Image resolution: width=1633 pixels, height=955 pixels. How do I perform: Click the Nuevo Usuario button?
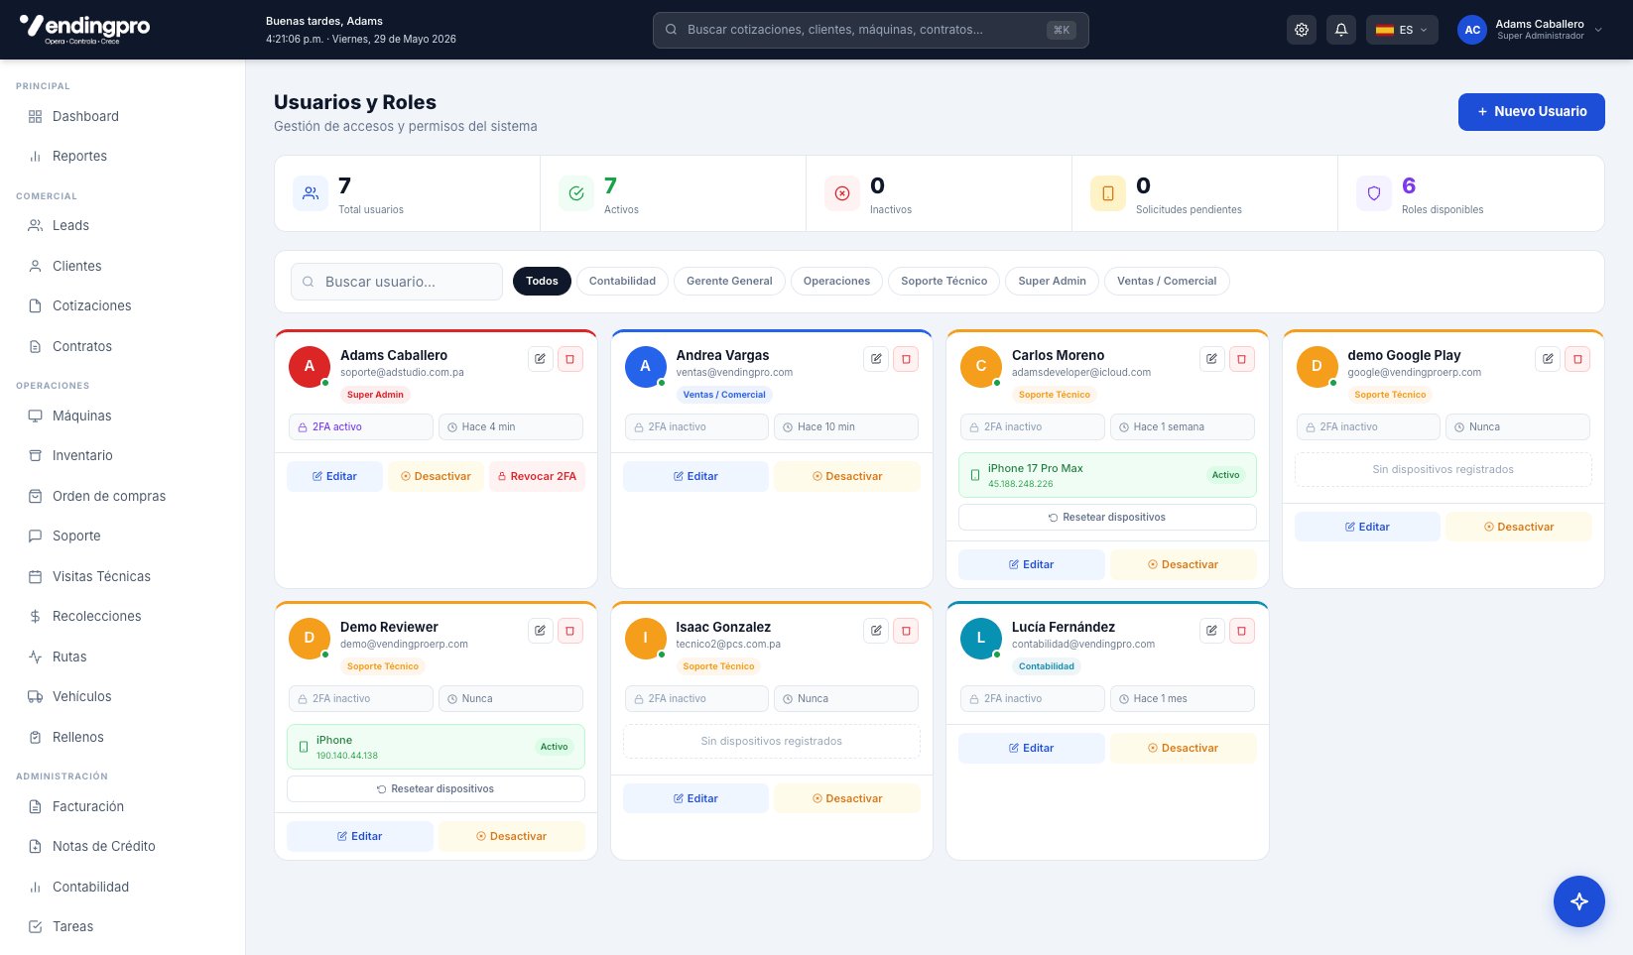pyautogui.click(x=1531, y=112)
